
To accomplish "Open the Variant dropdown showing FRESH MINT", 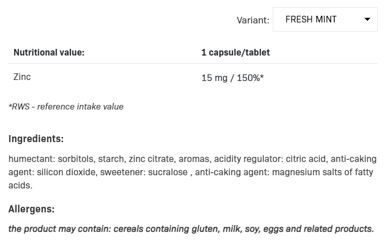I will [x=325, y=19].
